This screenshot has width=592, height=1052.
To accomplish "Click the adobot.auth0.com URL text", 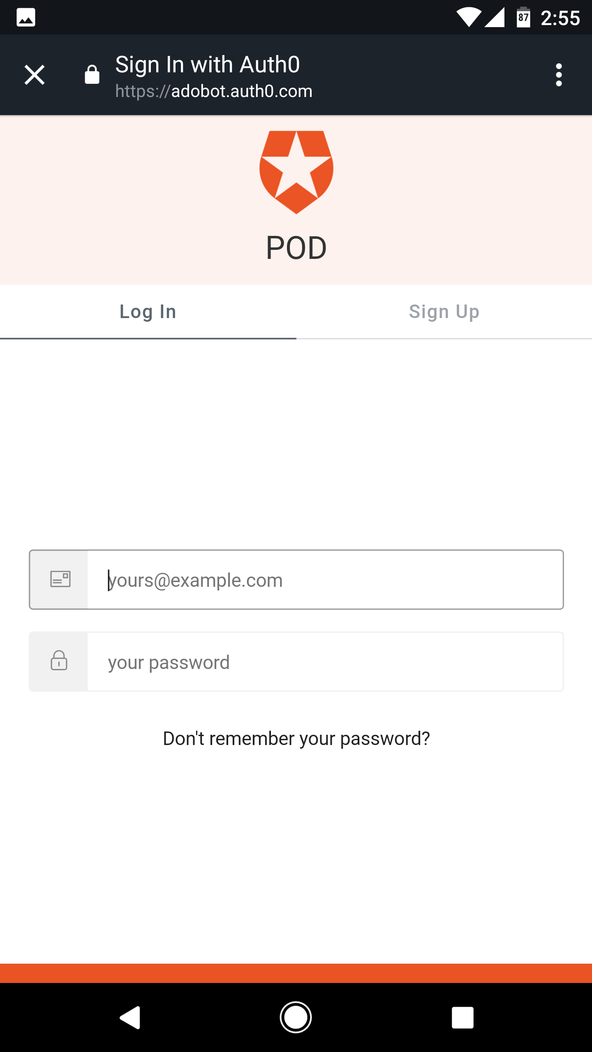I will 213,91.
